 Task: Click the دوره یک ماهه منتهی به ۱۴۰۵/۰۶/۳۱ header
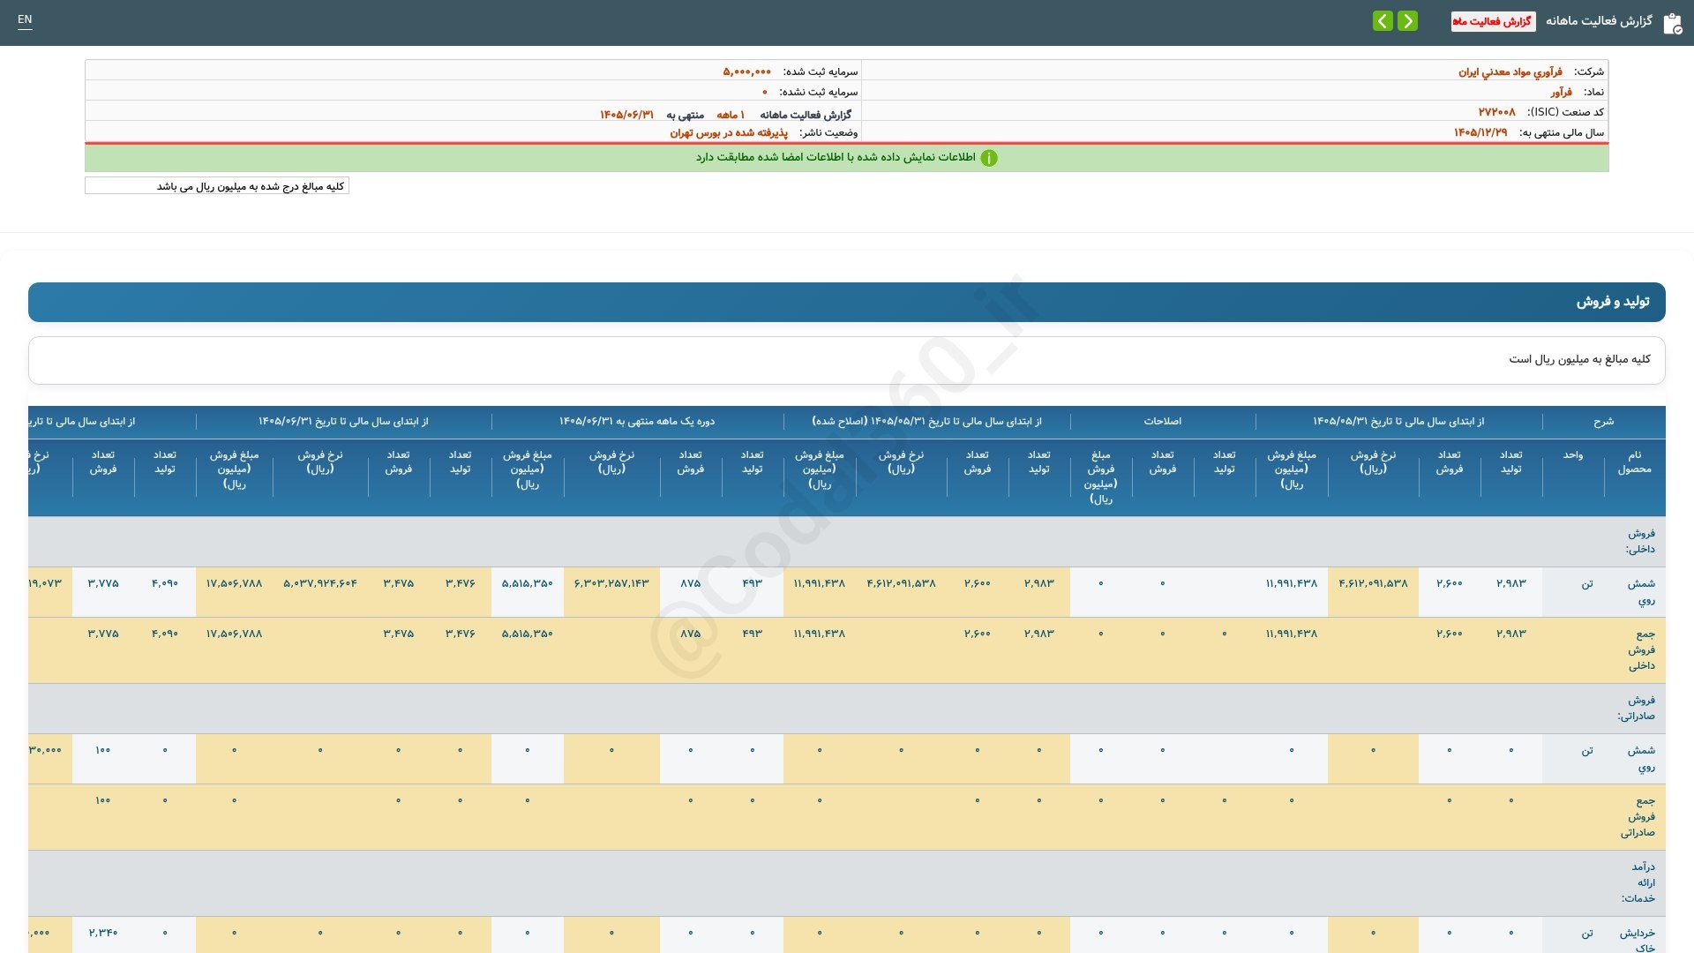637,421
